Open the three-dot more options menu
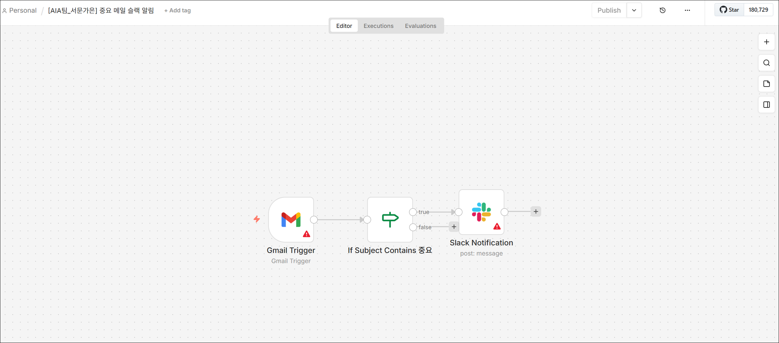The width and height of the screenshot is (779, 343). tap(687, 10)
